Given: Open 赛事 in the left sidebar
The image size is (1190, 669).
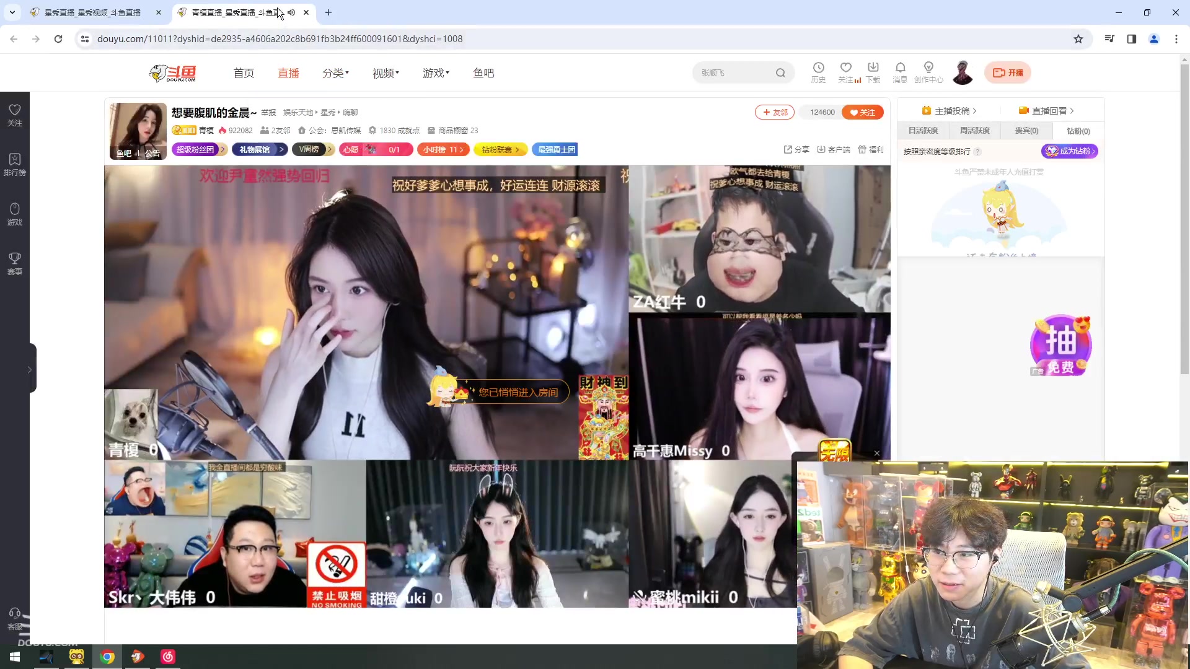Looking at the screenshot, I should 14,264.
